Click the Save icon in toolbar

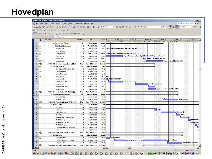pyautogui.click(x=40, y=27)
